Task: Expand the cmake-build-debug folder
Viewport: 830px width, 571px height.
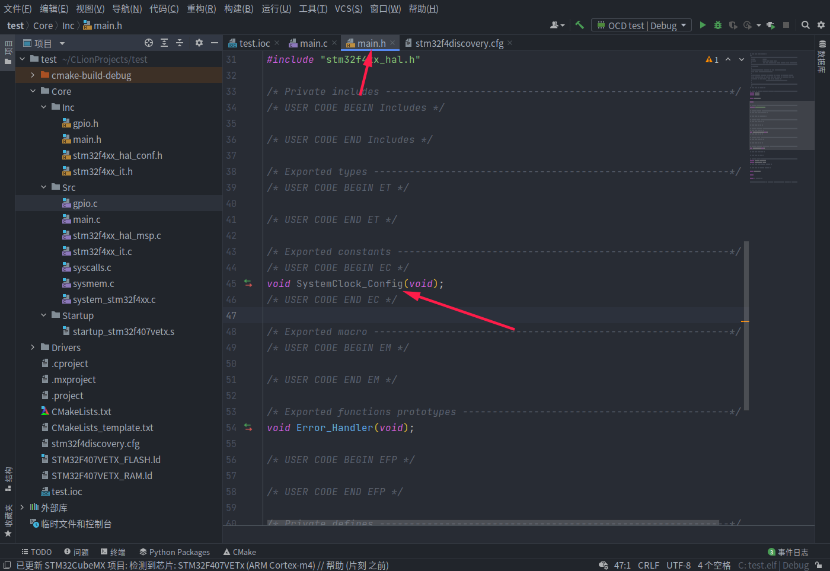Action: pos(34,75)
